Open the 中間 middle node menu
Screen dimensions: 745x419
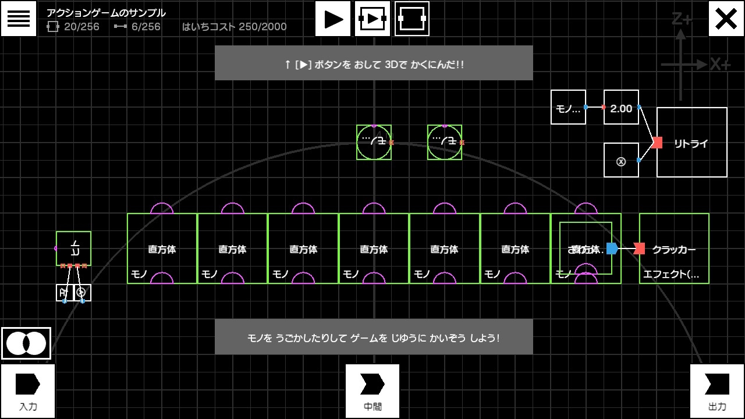coord(372,390)
